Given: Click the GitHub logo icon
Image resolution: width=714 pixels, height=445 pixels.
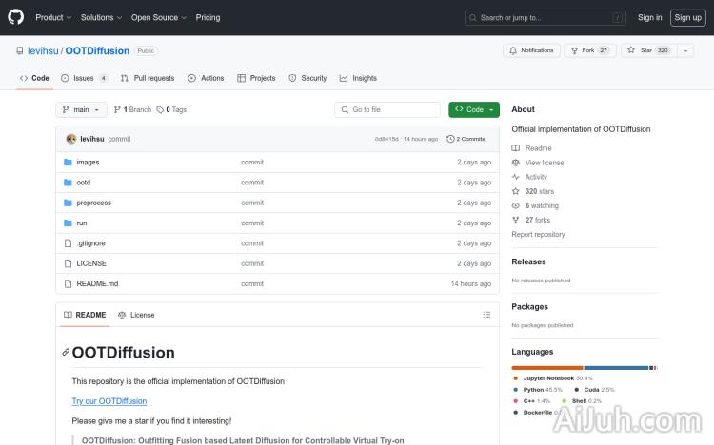Looking at the screenshot, I should 18,17.
